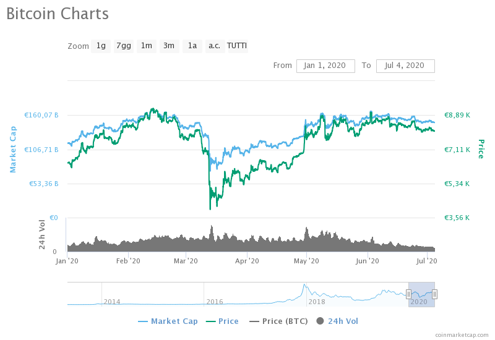Click the a.c. year-to-date zoom
This screenshot has height=340, width=495.
(x=215, y=46)
